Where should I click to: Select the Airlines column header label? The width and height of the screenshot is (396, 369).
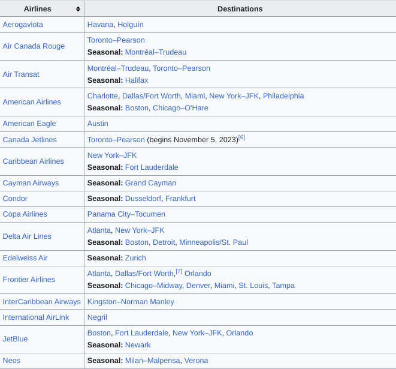(38, 9)
